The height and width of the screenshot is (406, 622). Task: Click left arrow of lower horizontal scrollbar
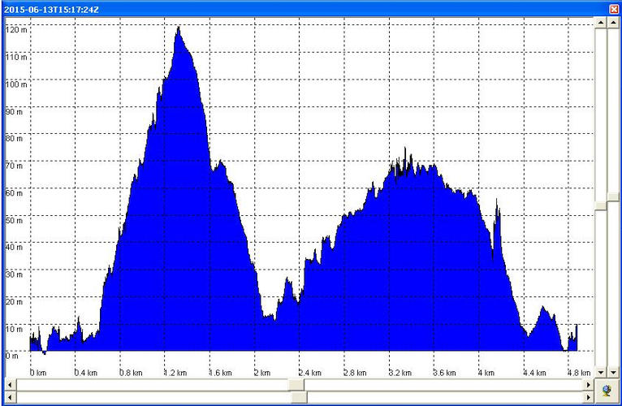11,396
